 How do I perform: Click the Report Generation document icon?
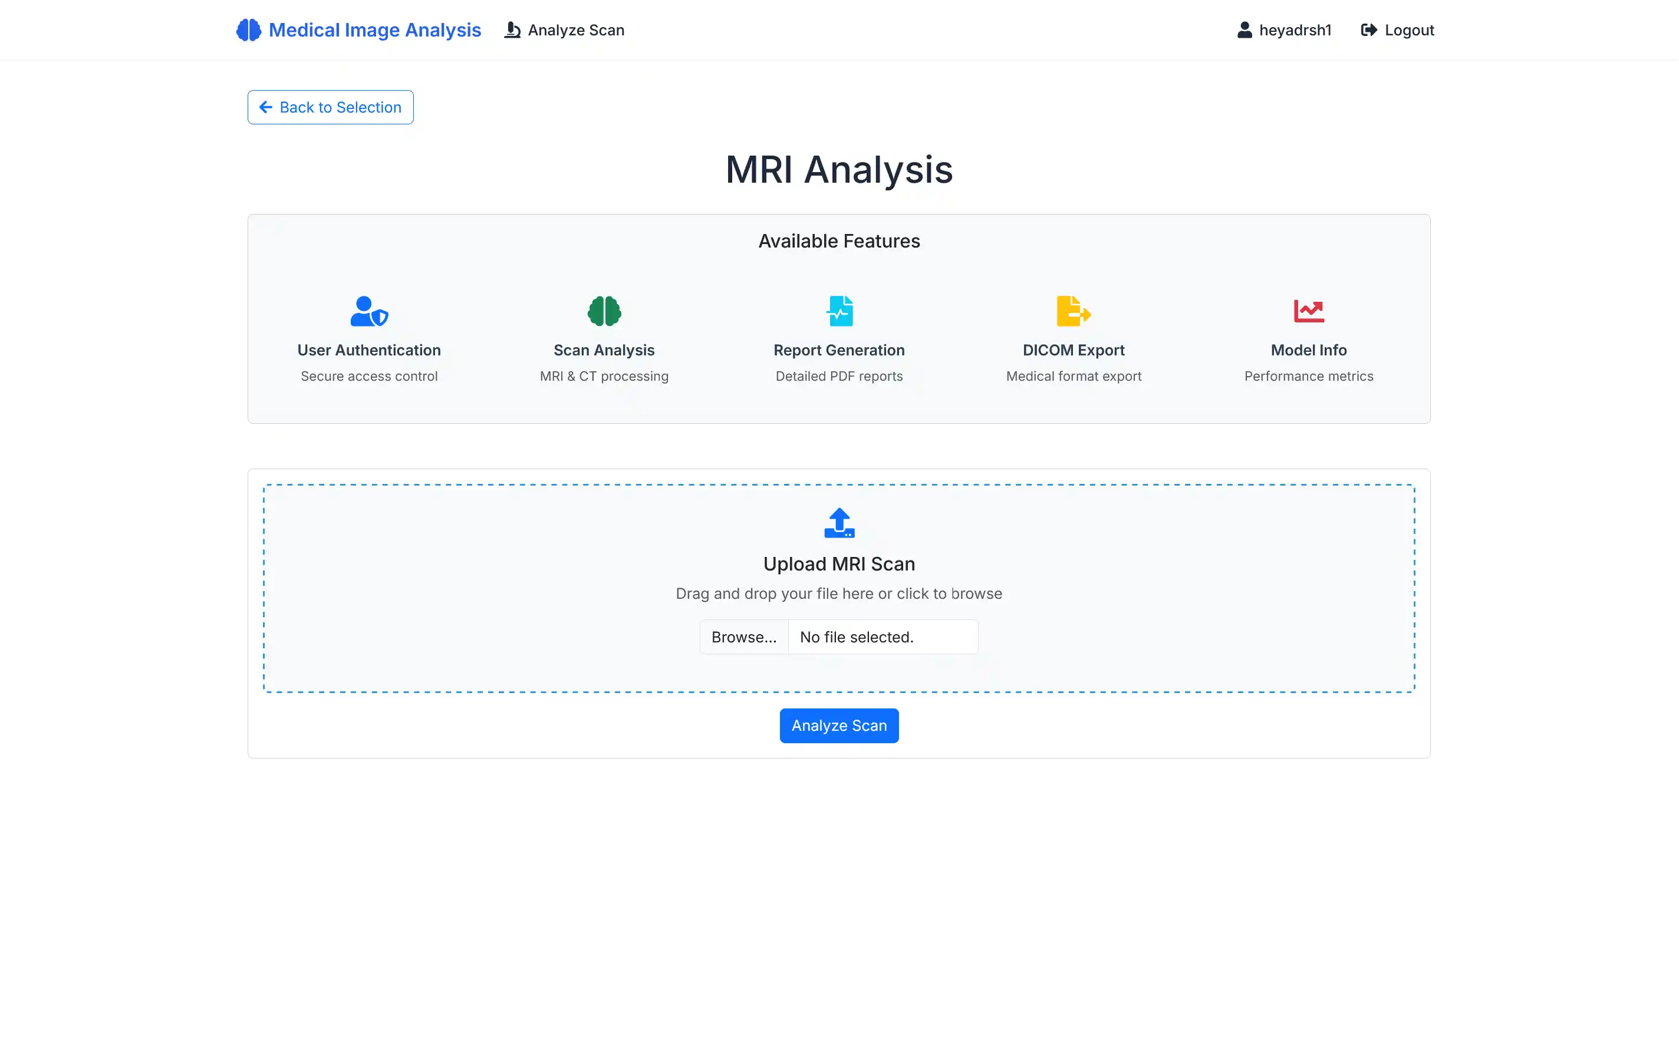click(839, 312)
